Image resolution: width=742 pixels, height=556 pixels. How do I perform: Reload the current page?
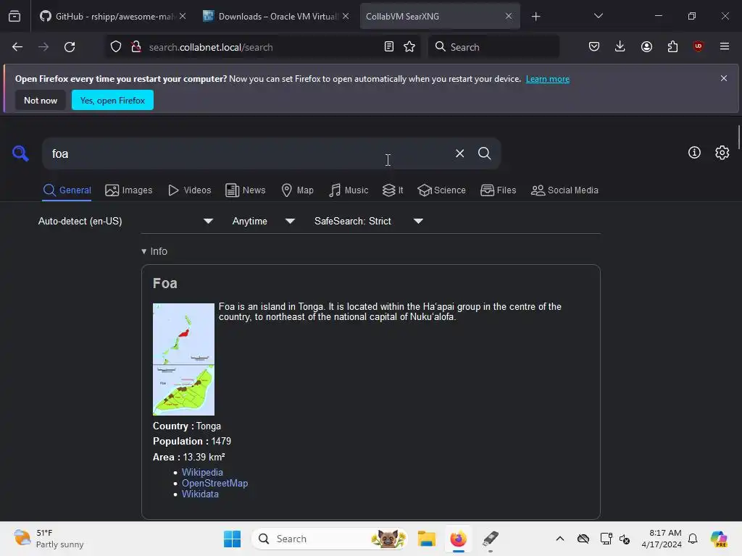coord(70,47)
